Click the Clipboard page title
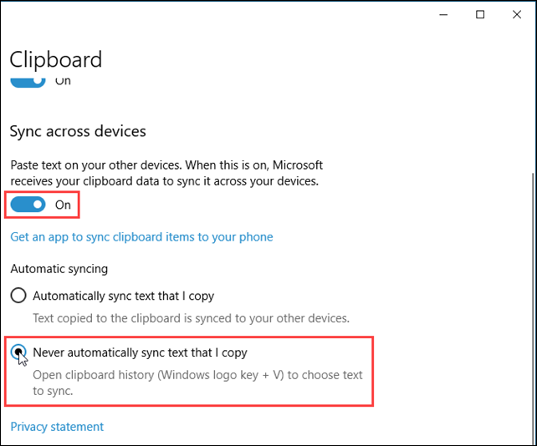 point(56,60)
